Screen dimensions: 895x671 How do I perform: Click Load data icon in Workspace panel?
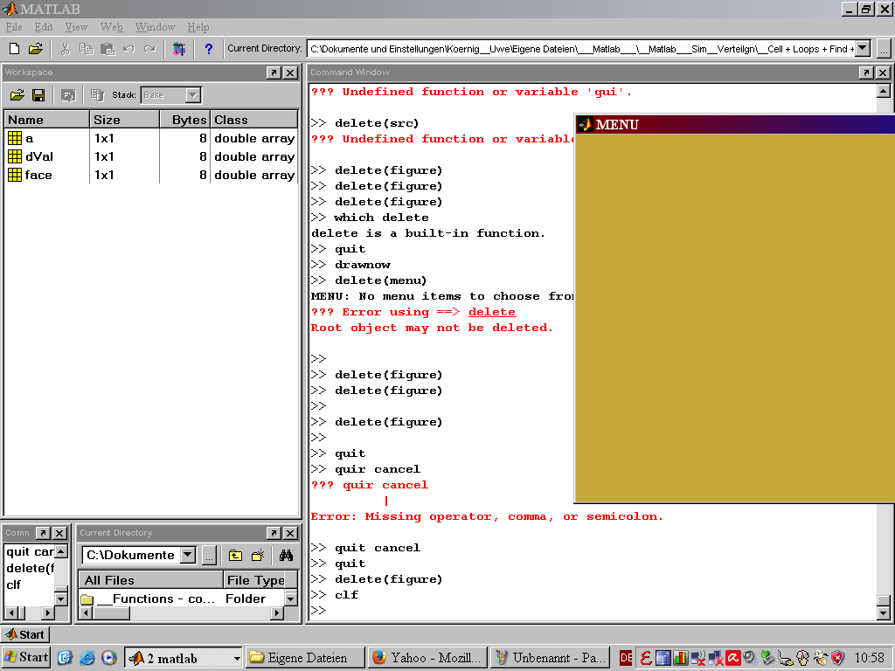tap(17, 95)
